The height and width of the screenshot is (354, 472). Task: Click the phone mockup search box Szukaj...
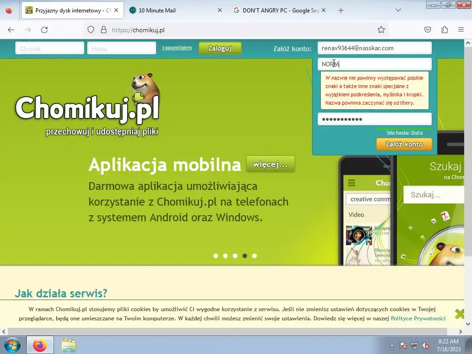click(433, 195)
